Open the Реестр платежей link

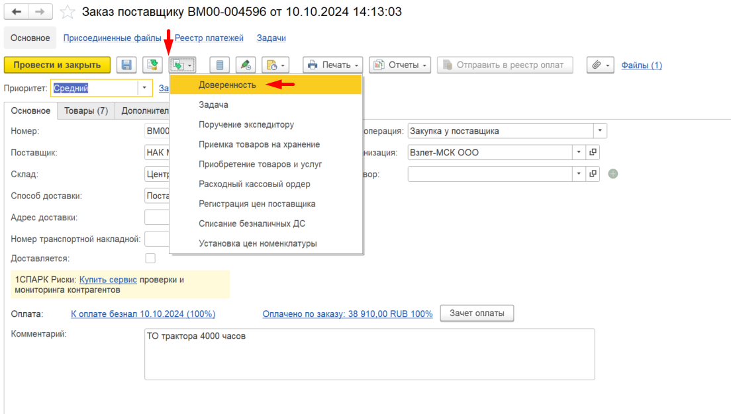click(209, 38)
